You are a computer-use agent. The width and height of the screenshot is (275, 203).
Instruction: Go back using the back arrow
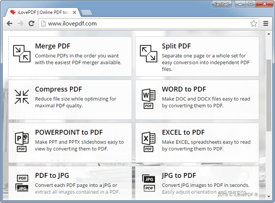point(10,23)
